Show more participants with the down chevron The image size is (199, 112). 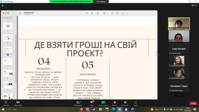pos(179,95)
